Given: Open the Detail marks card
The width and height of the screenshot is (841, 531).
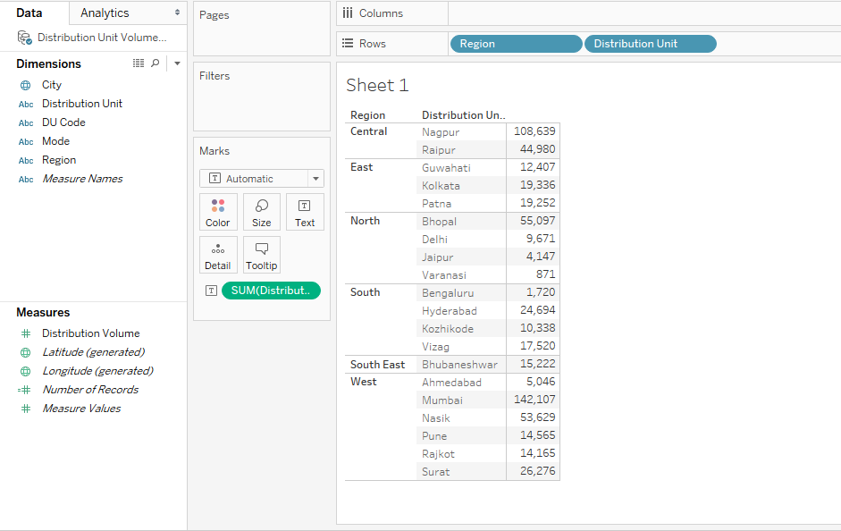Looking at the screenshot, I should point(218,255).
